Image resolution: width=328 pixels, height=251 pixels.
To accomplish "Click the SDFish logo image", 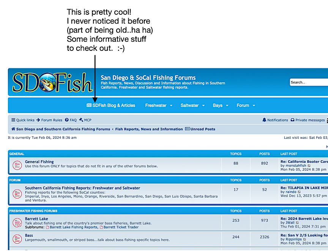I will point(52,82).
